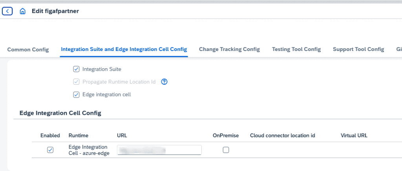Go back using the arrow button

pyautogui.click(x=7, y=11)
